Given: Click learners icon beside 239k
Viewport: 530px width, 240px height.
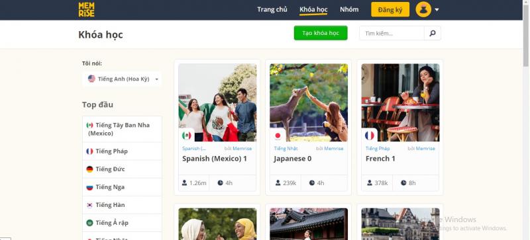Looking at the screenshot, I should 278,182.
